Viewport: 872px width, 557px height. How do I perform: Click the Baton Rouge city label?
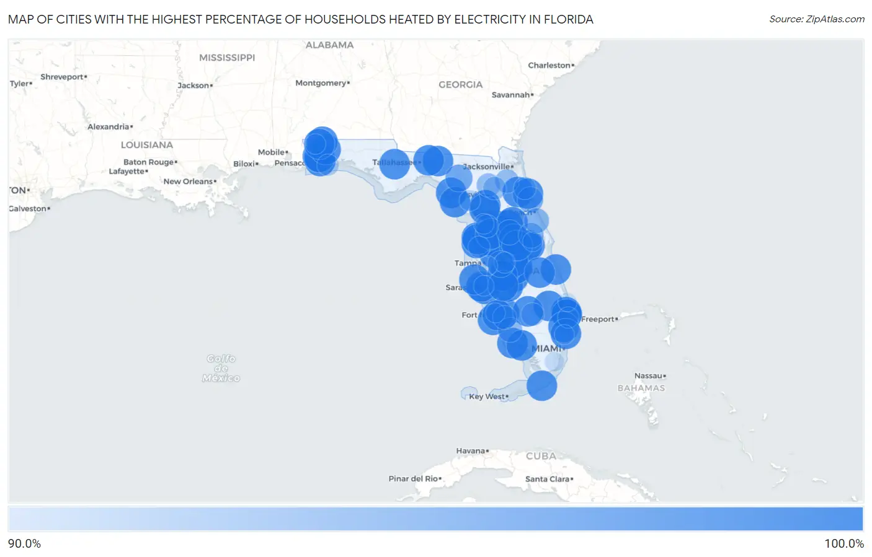click(x=150, y=162)
